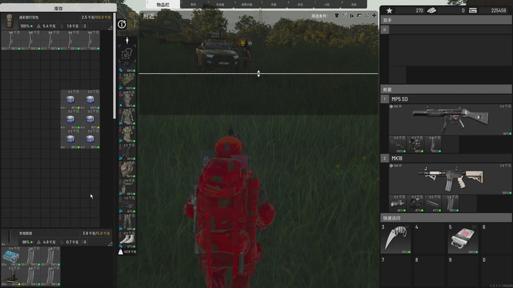Select the backpack icon in the inventory header
513x288 pixels.
pos(10,22)
